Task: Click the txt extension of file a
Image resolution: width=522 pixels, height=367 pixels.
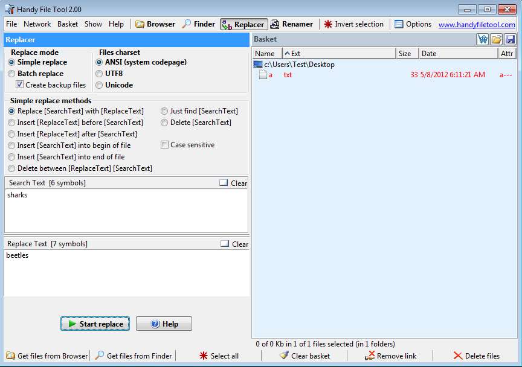Action: (x=288, y=75)
